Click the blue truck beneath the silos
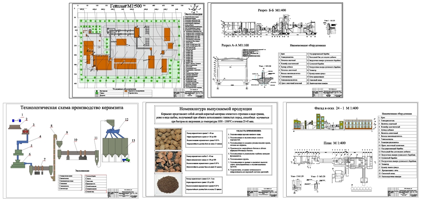Screen dimensions: 421x199 [126, 160]
